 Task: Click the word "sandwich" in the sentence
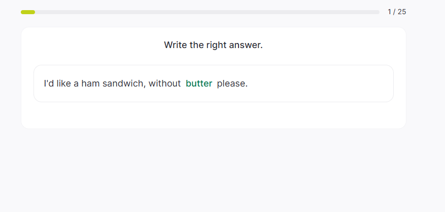pyautogui.click(x=123, y=83)
